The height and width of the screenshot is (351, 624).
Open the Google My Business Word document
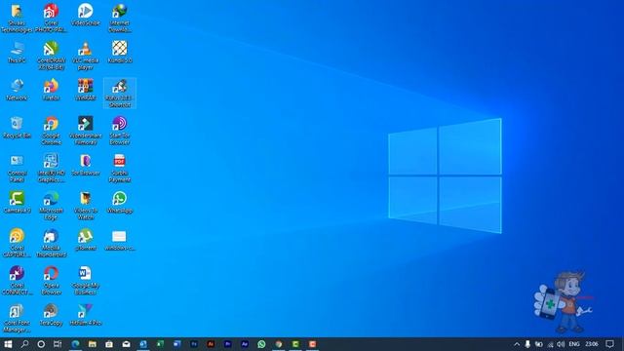tap(85, 280)
